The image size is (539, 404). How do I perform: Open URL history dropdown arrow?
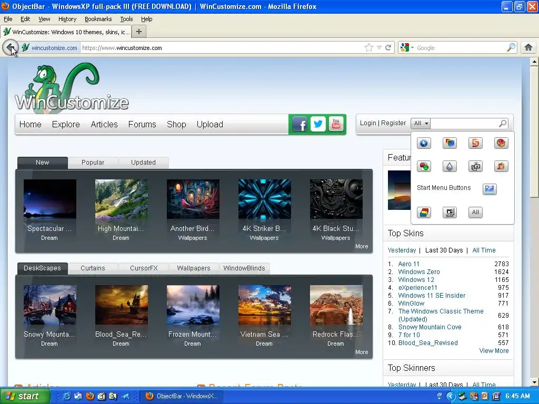click(x=379, y=48)
